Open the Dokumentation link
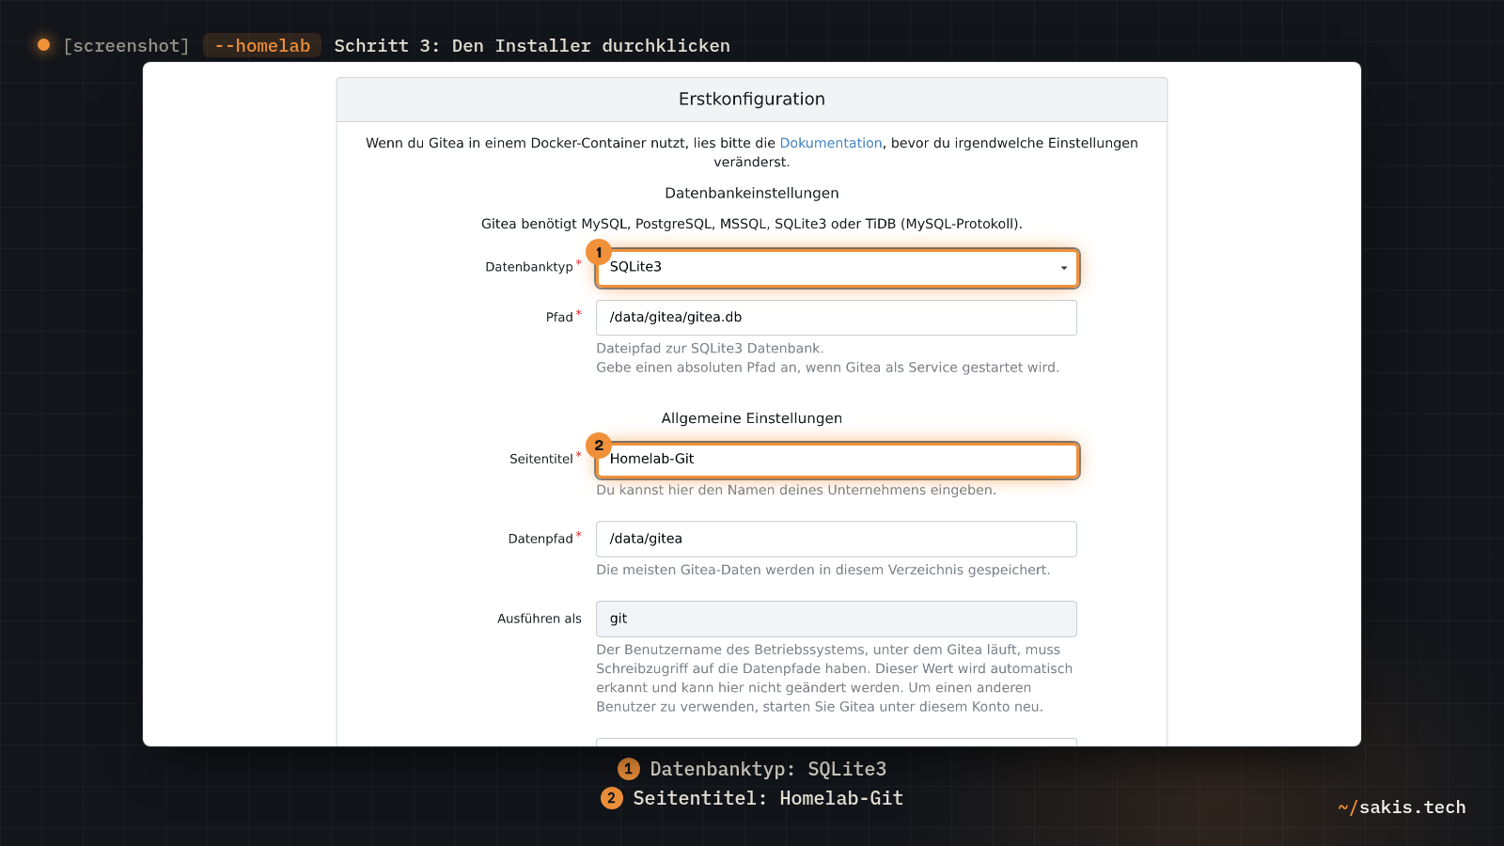Image resolution: width=1504 pixels, height=846 pixels. coord(831,143)
